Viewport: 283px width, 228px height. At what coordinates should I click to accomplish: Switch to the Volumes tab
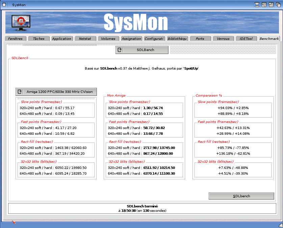[108, 39]
